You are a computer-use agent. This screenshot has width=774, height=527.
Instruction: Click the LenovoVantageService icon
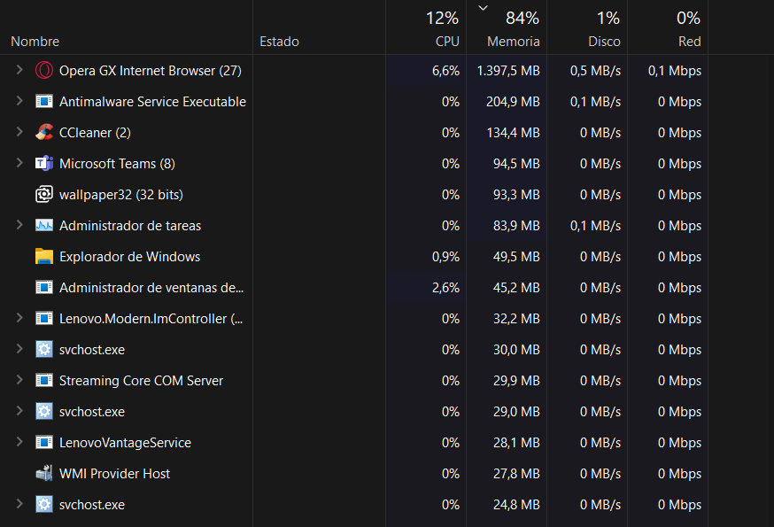(x=44, y=442)
